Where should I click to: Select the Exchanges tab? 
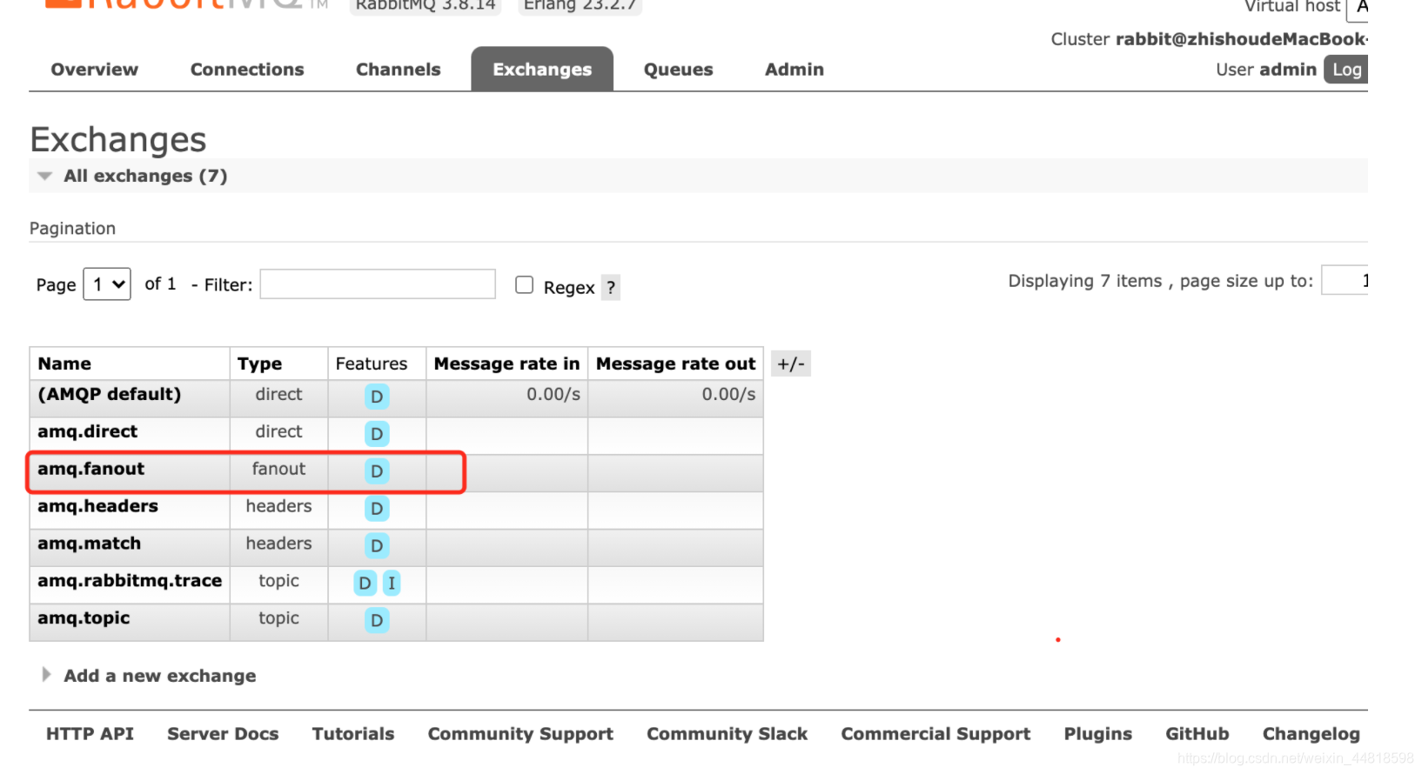pyautogui.click(x=542, y=70)
